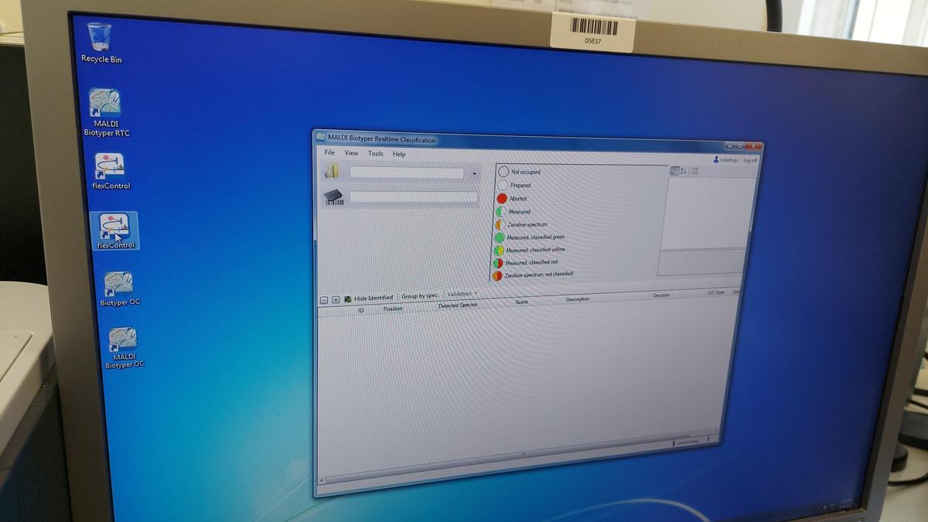928x522 pixels.
Task: Click the categorized view icon in properties panel
Action: tap(674, 170)
